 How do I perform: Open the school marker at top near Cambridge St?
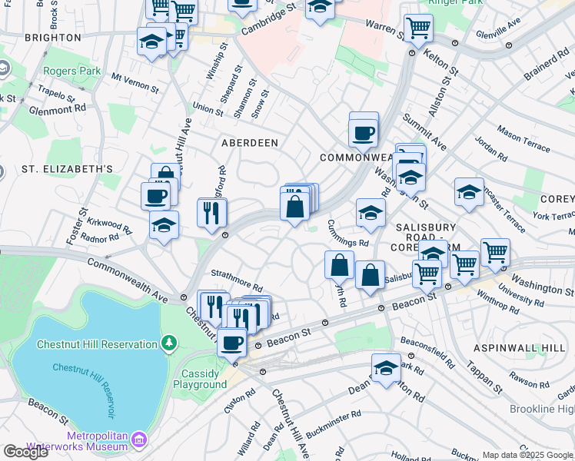(320, 8)
